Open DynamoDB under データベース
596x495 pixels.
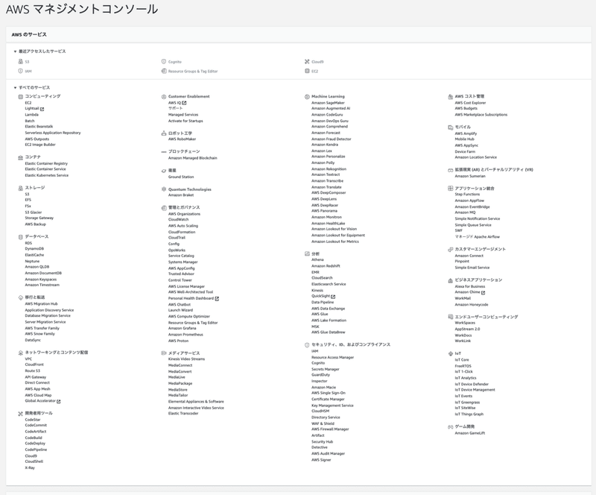(x=34, y=249)
